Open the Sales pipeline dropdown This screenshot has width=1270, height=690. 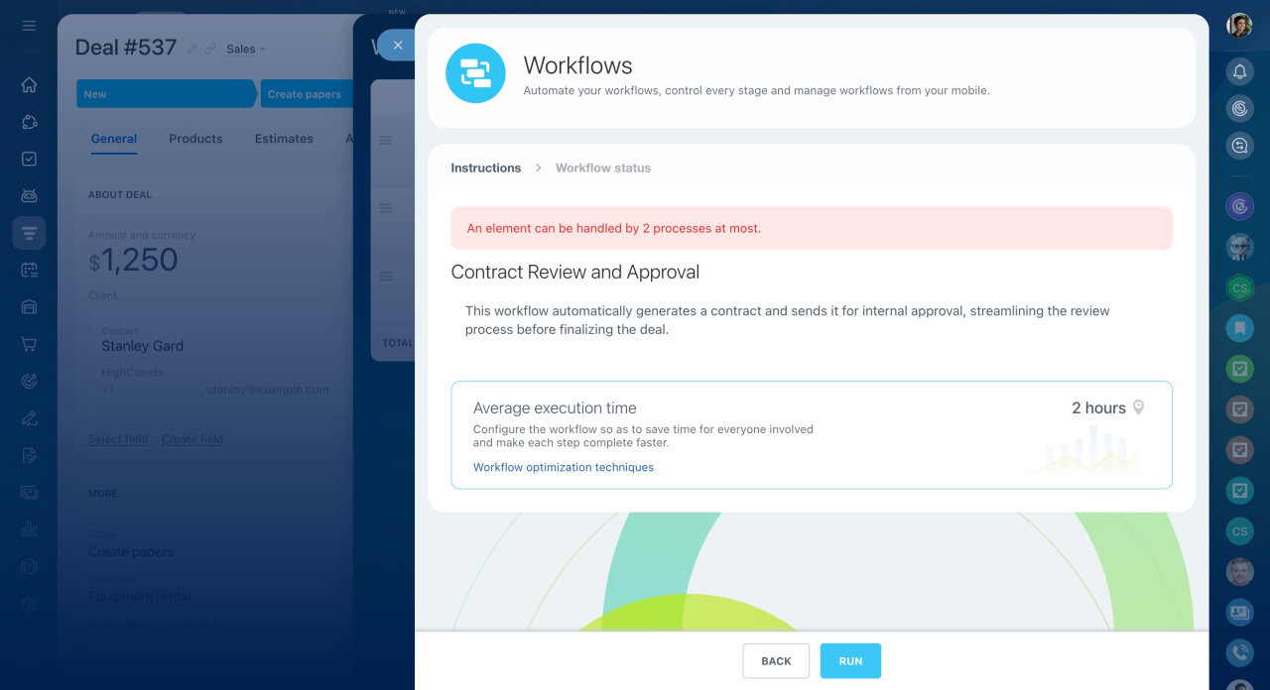(245, 49)
